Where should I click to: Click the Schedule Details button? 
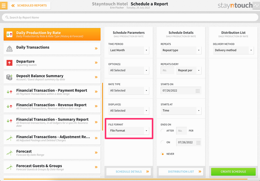129,172
